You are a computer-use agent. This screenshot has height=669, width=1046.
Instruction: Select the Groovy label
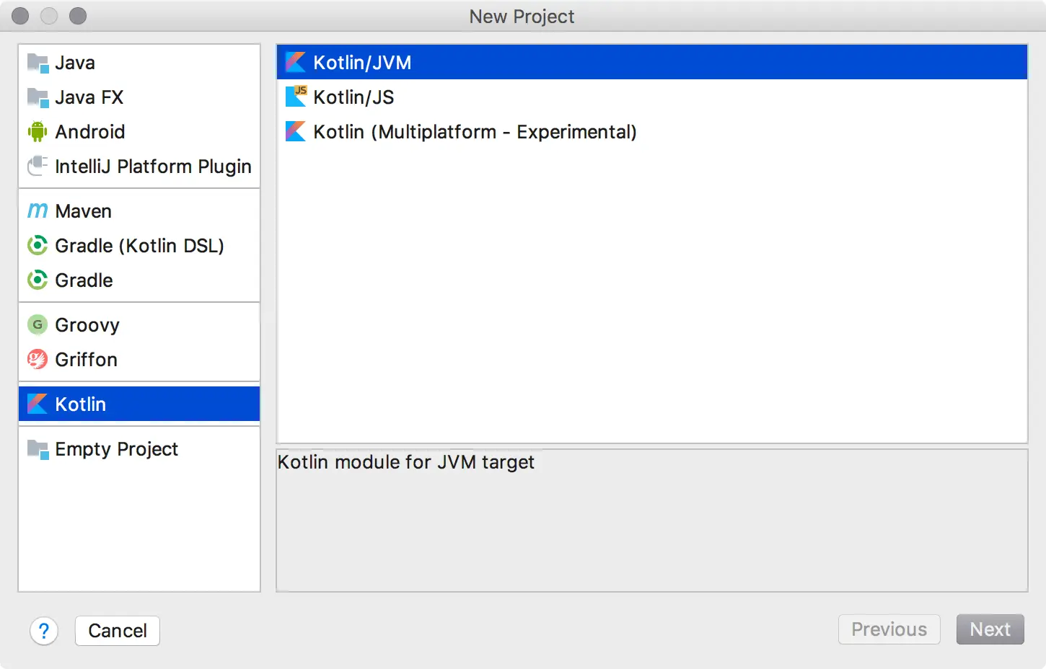pyautogui.click(x=87, y=325)
